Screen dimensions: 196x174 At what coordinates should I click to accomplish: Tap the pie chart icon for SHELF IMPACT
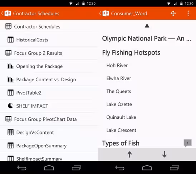tap(10, 106)
